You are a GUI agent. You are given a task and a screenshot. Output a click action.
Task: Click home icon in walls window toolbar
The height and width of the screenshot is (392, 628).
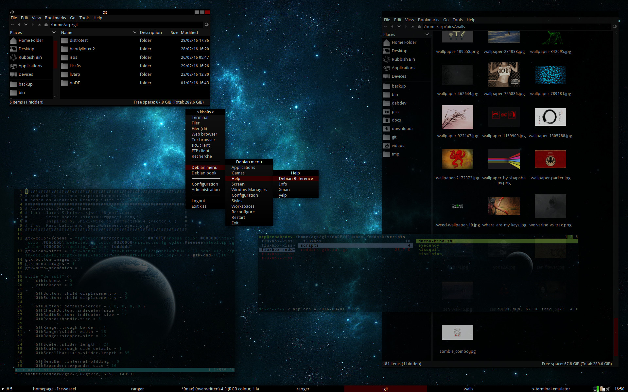pos(419,26)
